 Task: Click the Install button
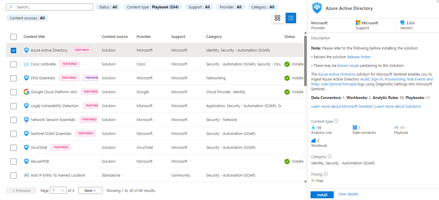[322, 195]
